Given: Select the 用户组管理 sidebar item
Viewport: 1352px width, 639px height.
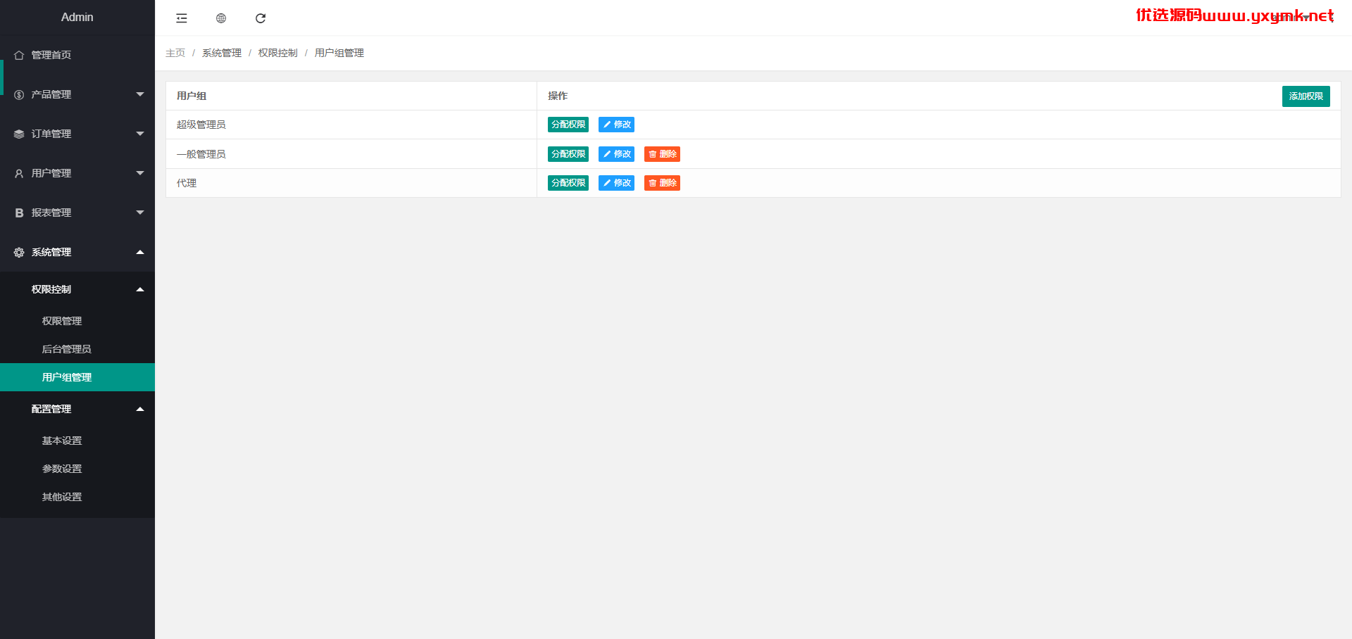Looking at the screenshot, I should click(77, 377).
